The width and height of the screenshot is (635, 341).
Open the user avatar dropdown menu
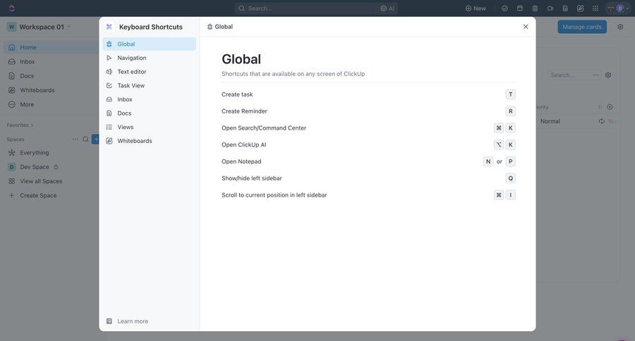[x=621, y=8]
